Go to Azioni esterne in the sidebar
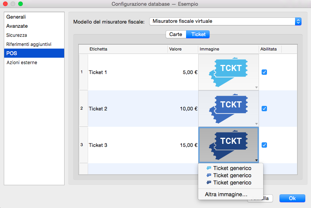311x208 pixels. 22,63
